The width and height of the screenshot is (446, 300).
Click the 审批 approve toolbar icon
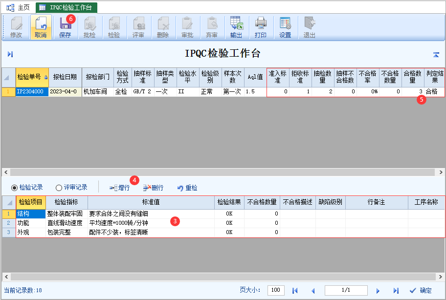pos(187,27)
